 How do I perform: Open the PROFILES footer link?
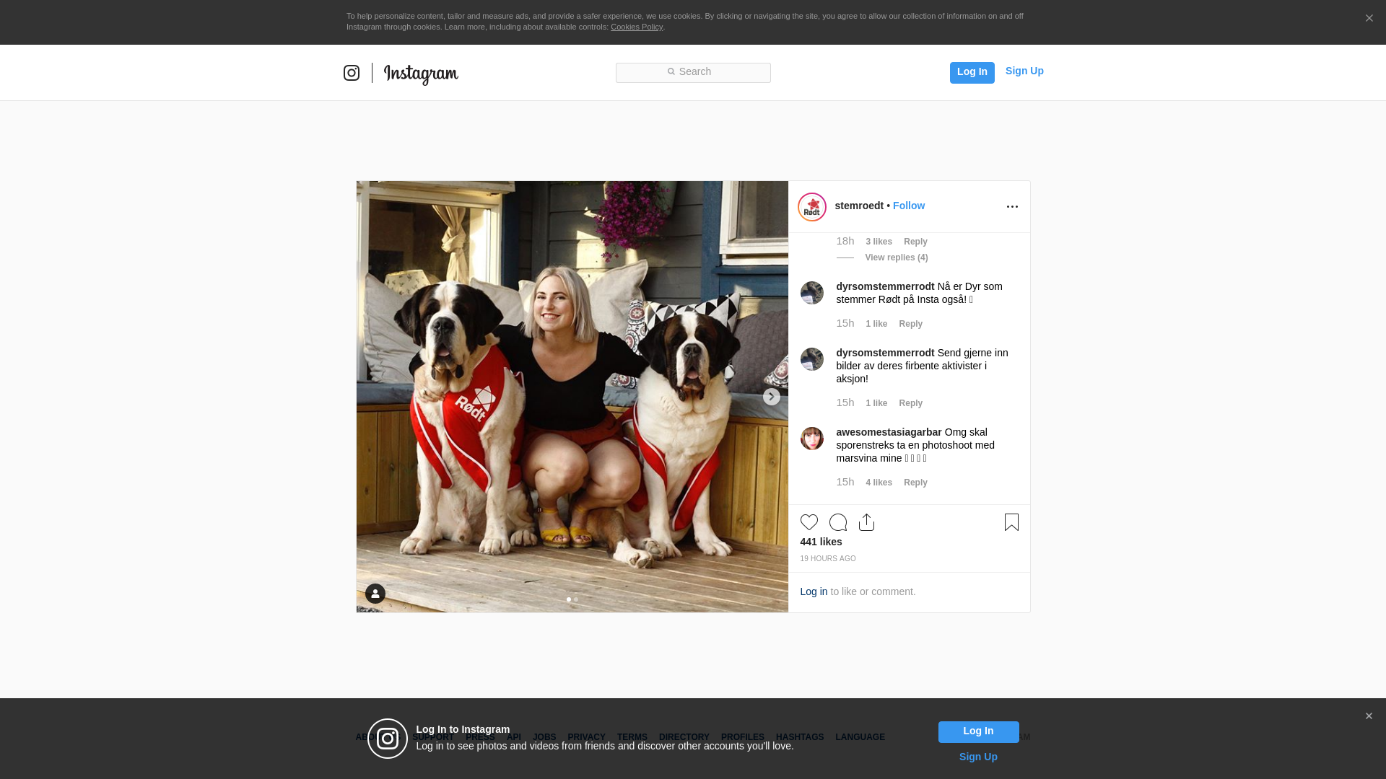coord(743,737)
